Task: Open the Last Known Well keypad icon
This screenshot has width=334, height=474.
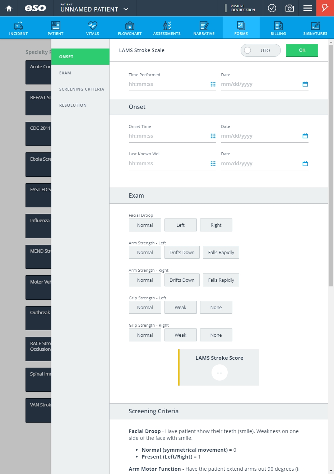Action: (x=213, y=164)
